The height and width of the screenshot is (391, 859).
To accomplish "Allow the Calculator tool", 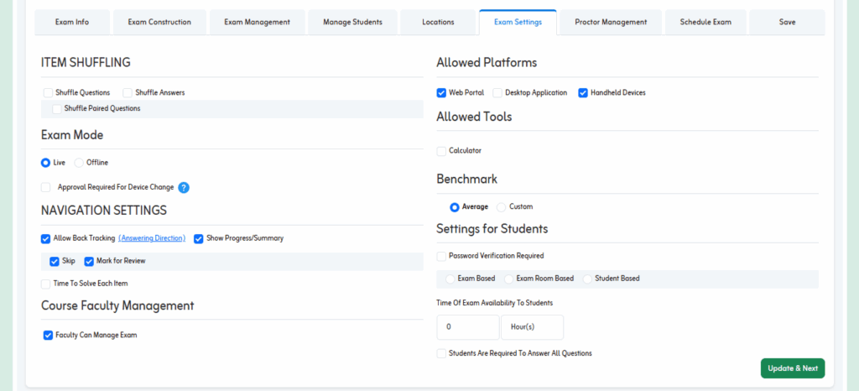I will (x=441, y=150).
